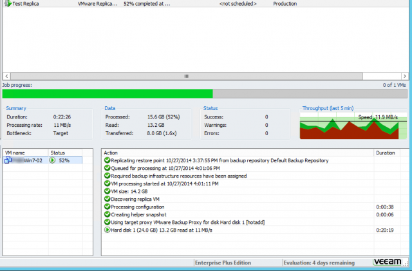Select 'Creating helper snapshot' row text
The height and width of the screenshot is (271, 412).
click(x=138, y=214)
